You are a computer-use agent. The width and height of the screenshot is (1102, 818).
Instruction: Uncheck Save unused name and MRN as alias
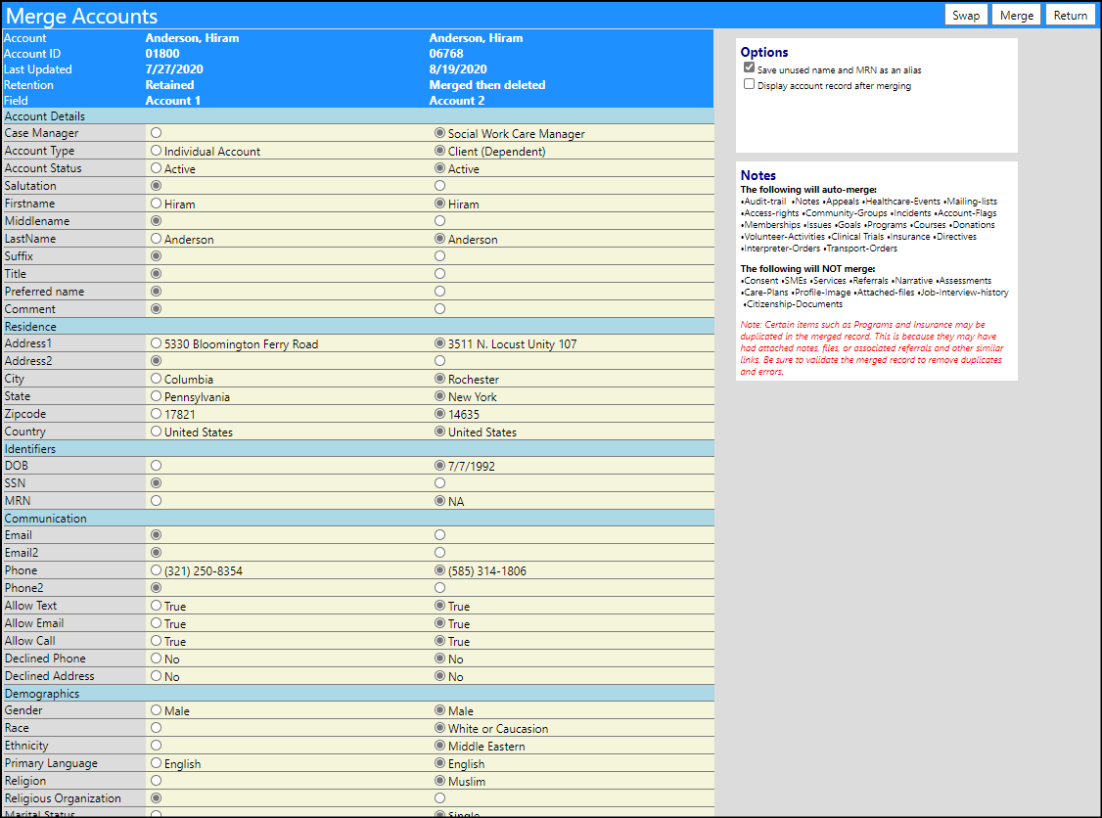[x=750, y=68]
